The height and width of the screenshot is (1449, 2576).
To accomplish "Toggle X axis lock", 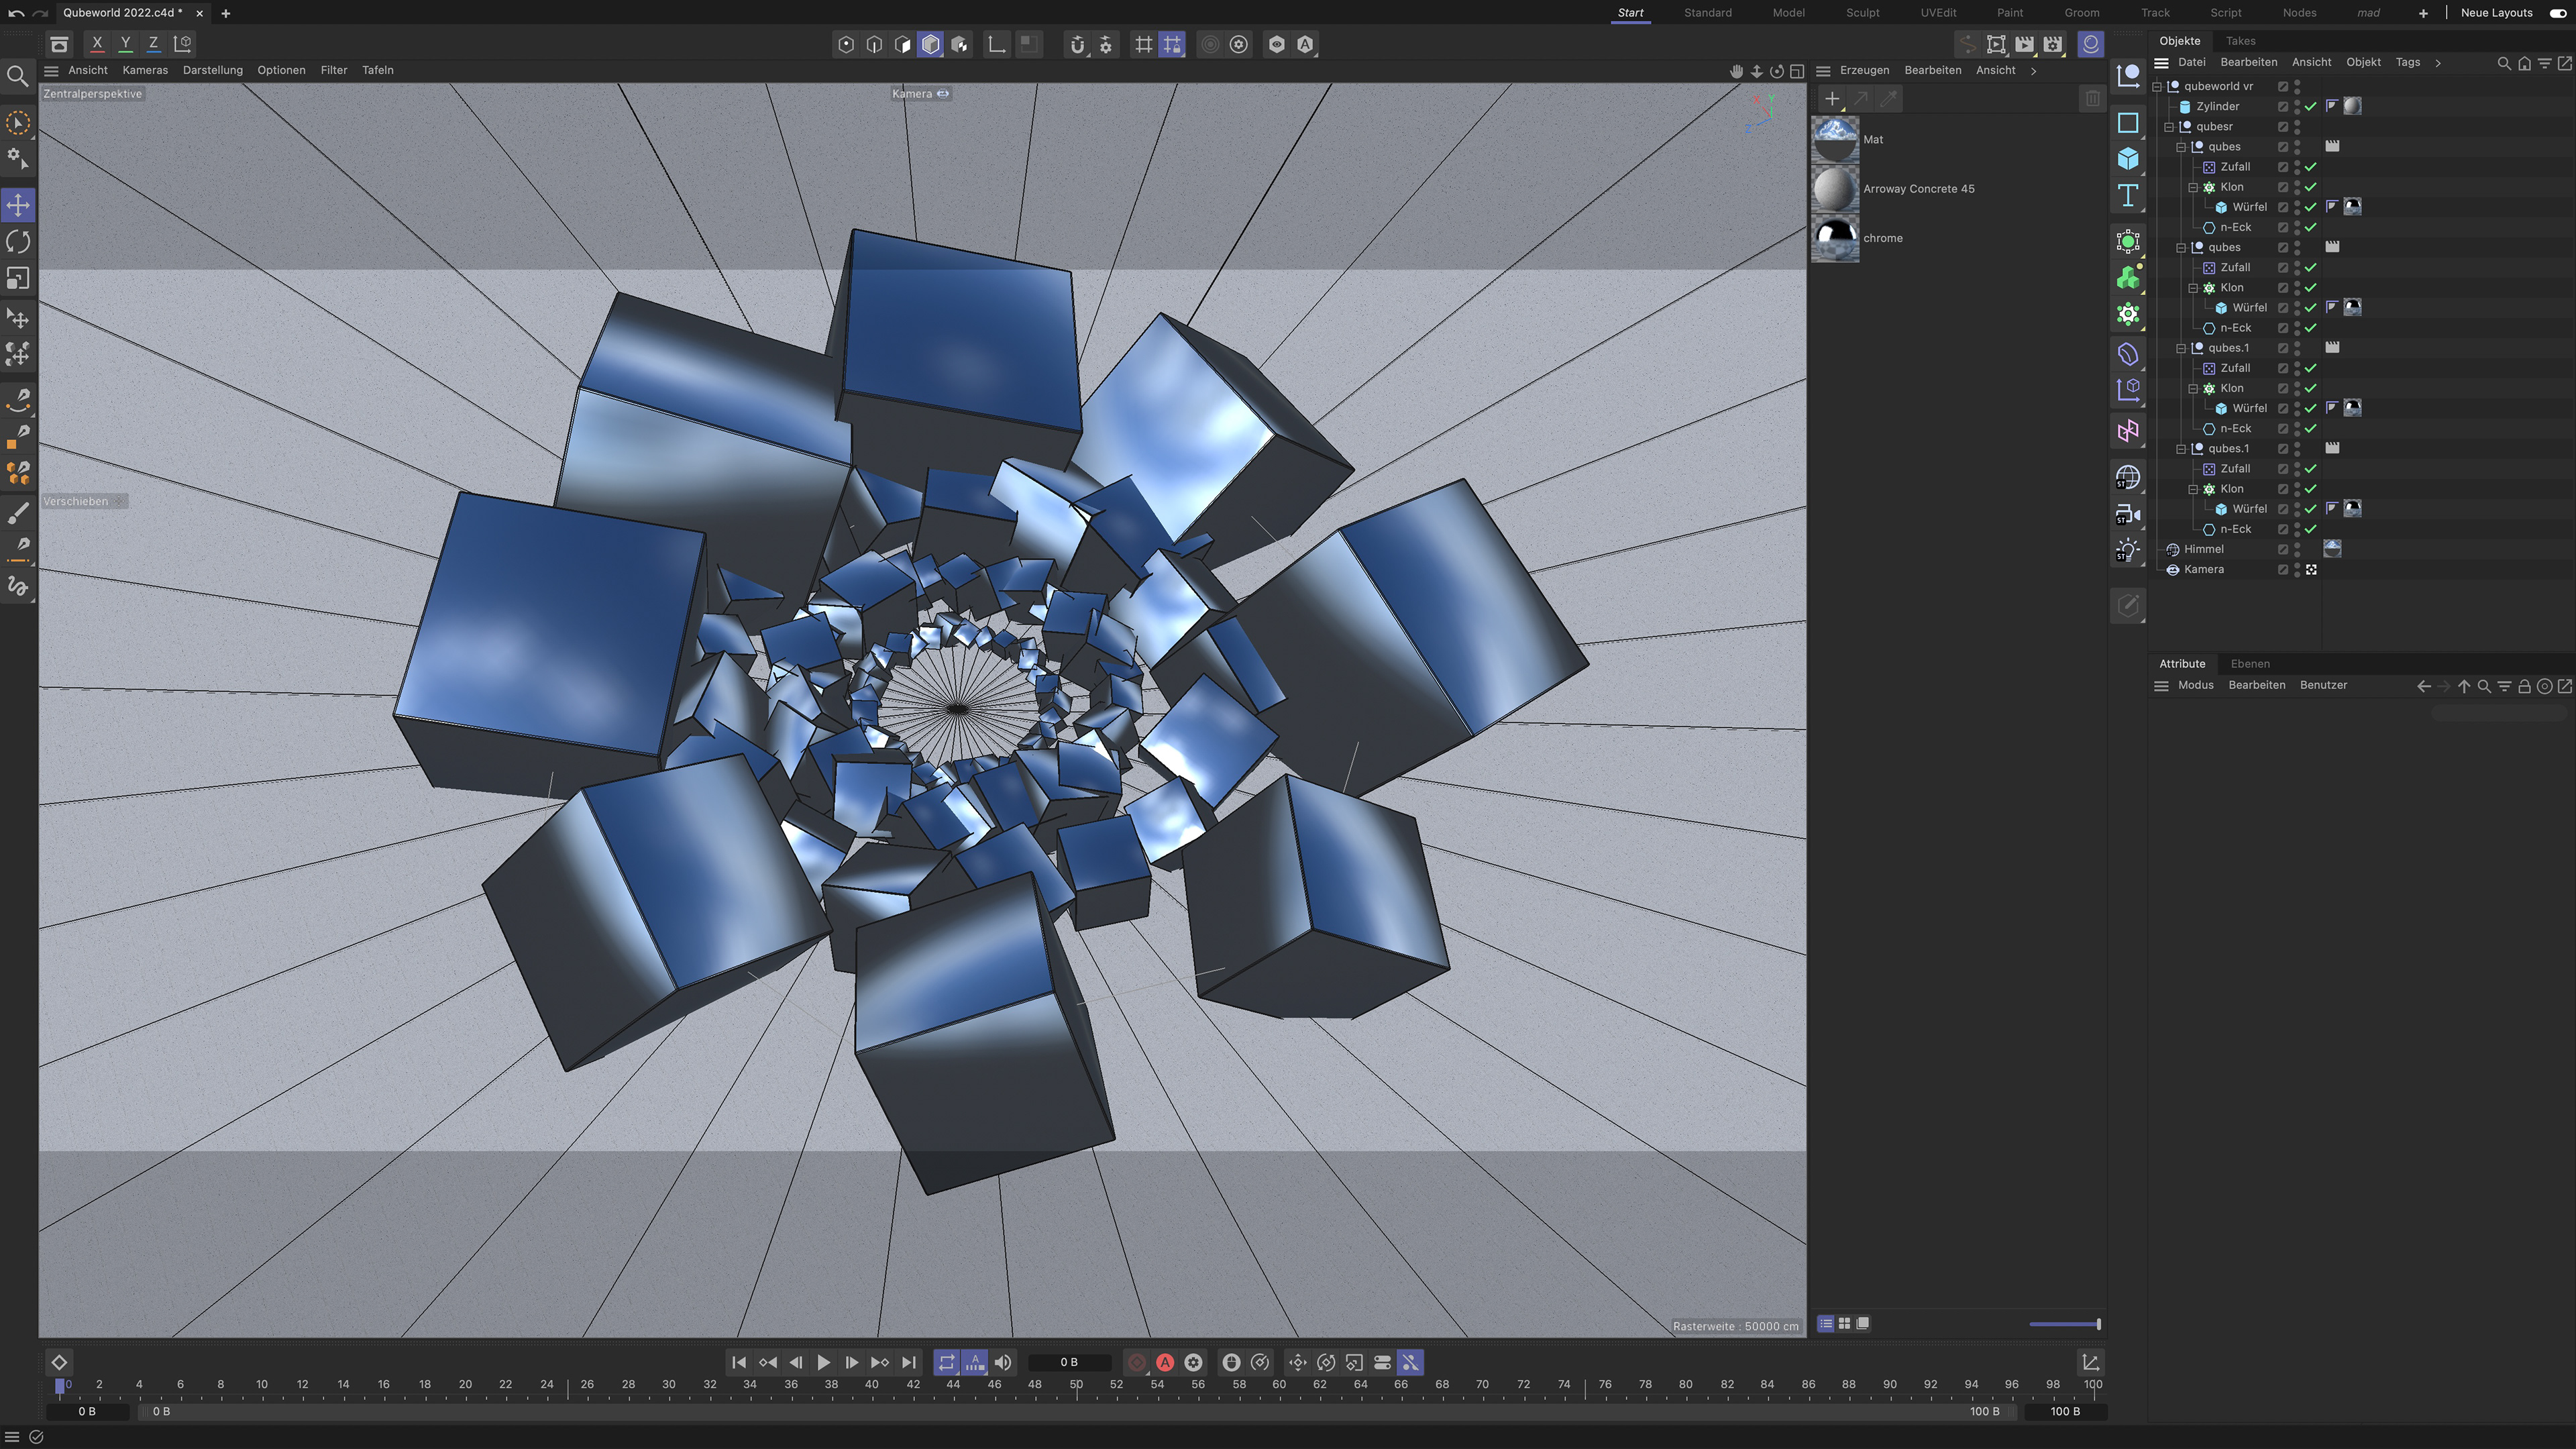I will tap(97, 44).
